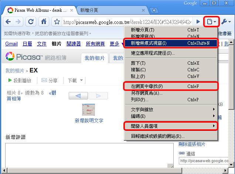
Task: Choose 列印(P) menu item
Action: coord(171,100)
